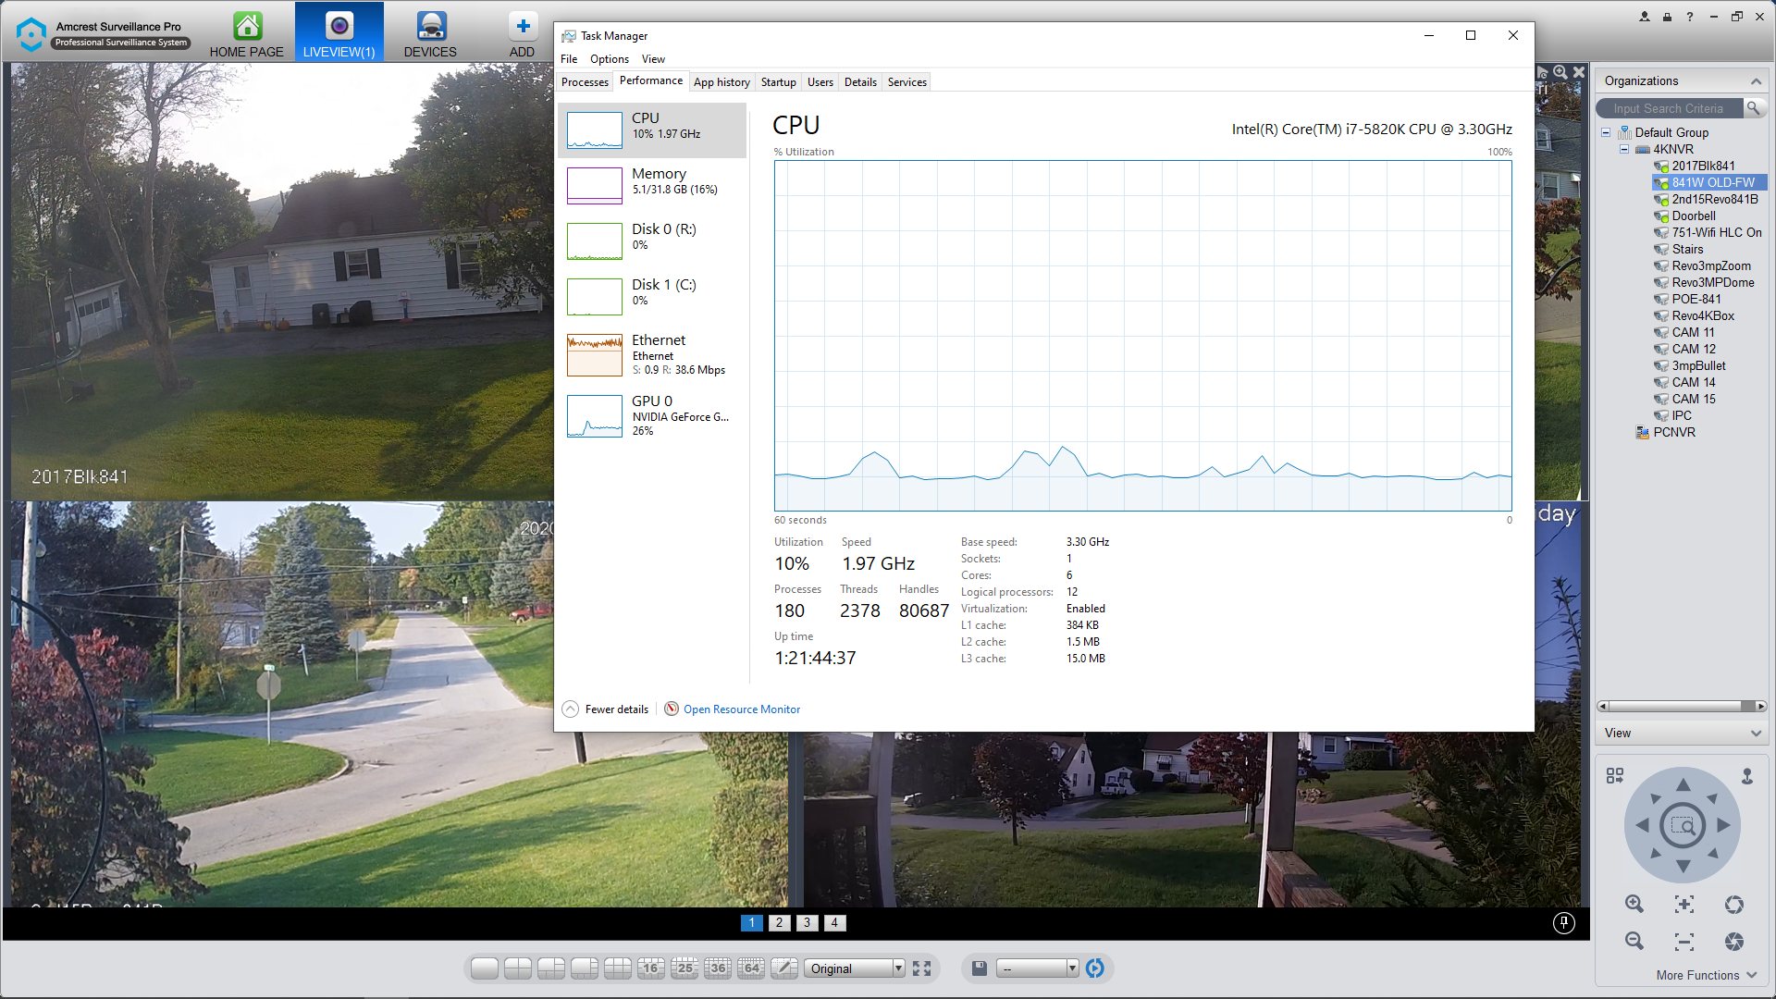Open the DEVICES section

pos(430,35)
